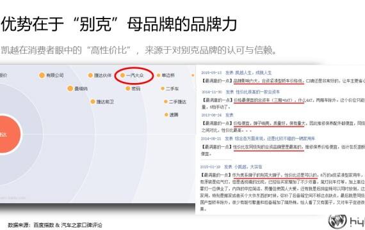Click the 二手捷达 keyword node
The height and width of the screenshot is (230, 365).
(175, 102)
